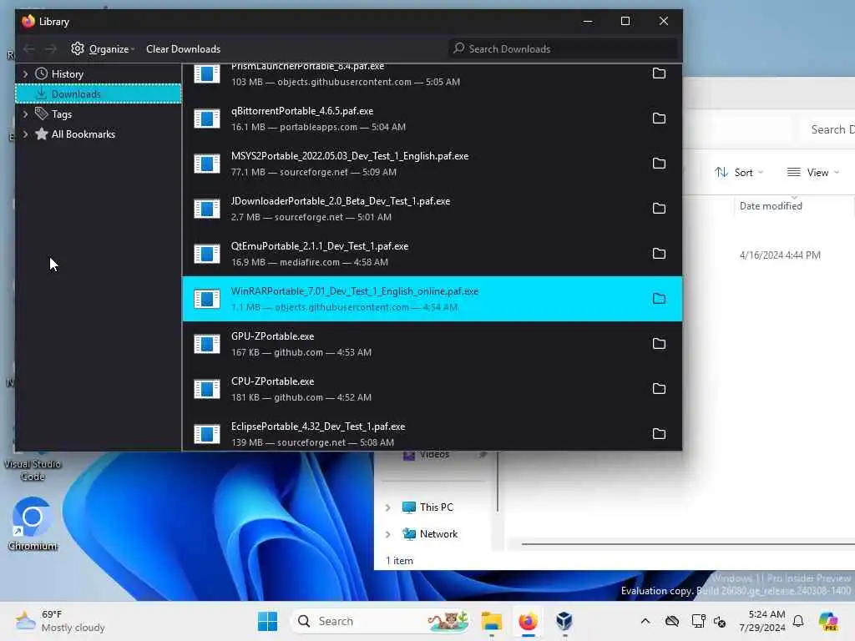The image size is (855, 641).
Task: Open folder icon on WinRARPortable row
Action: coord(659,299)
